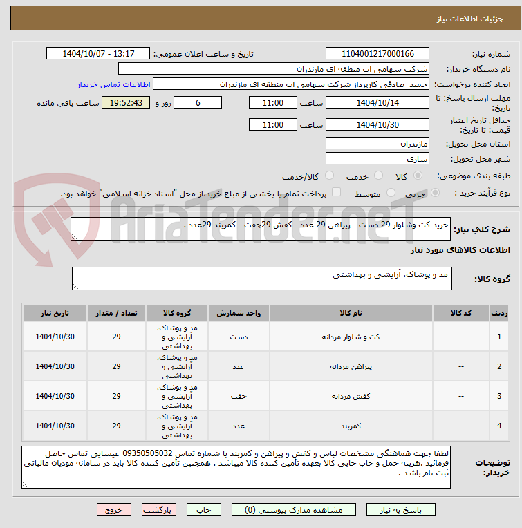The image size is (522, 528).
Task: Click quantity 29 in the کت و شلوار row
Action: tap(116, 337)
